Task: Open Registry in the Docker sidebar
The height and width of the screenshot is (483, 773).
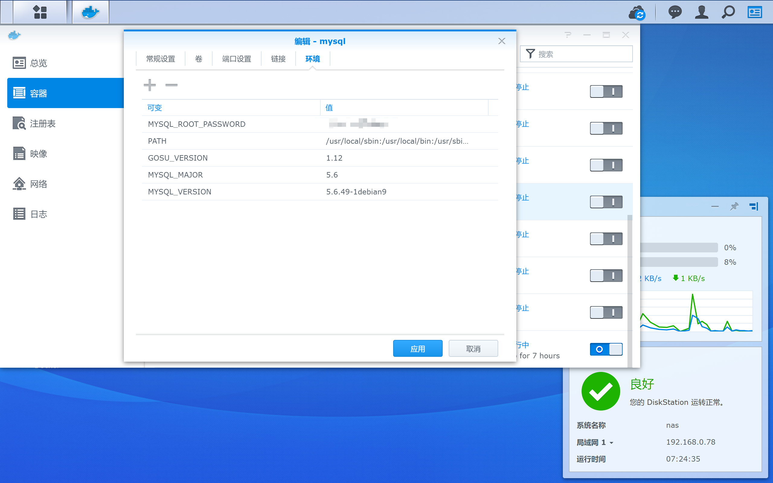Action: (66, 123)
